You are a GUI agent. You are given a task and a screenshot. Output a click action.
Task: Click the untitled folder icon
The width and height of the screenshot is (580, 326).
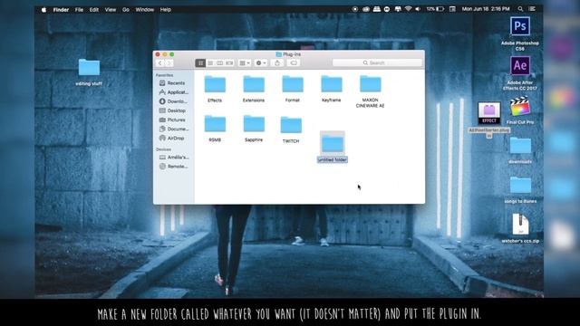(333, 143)
